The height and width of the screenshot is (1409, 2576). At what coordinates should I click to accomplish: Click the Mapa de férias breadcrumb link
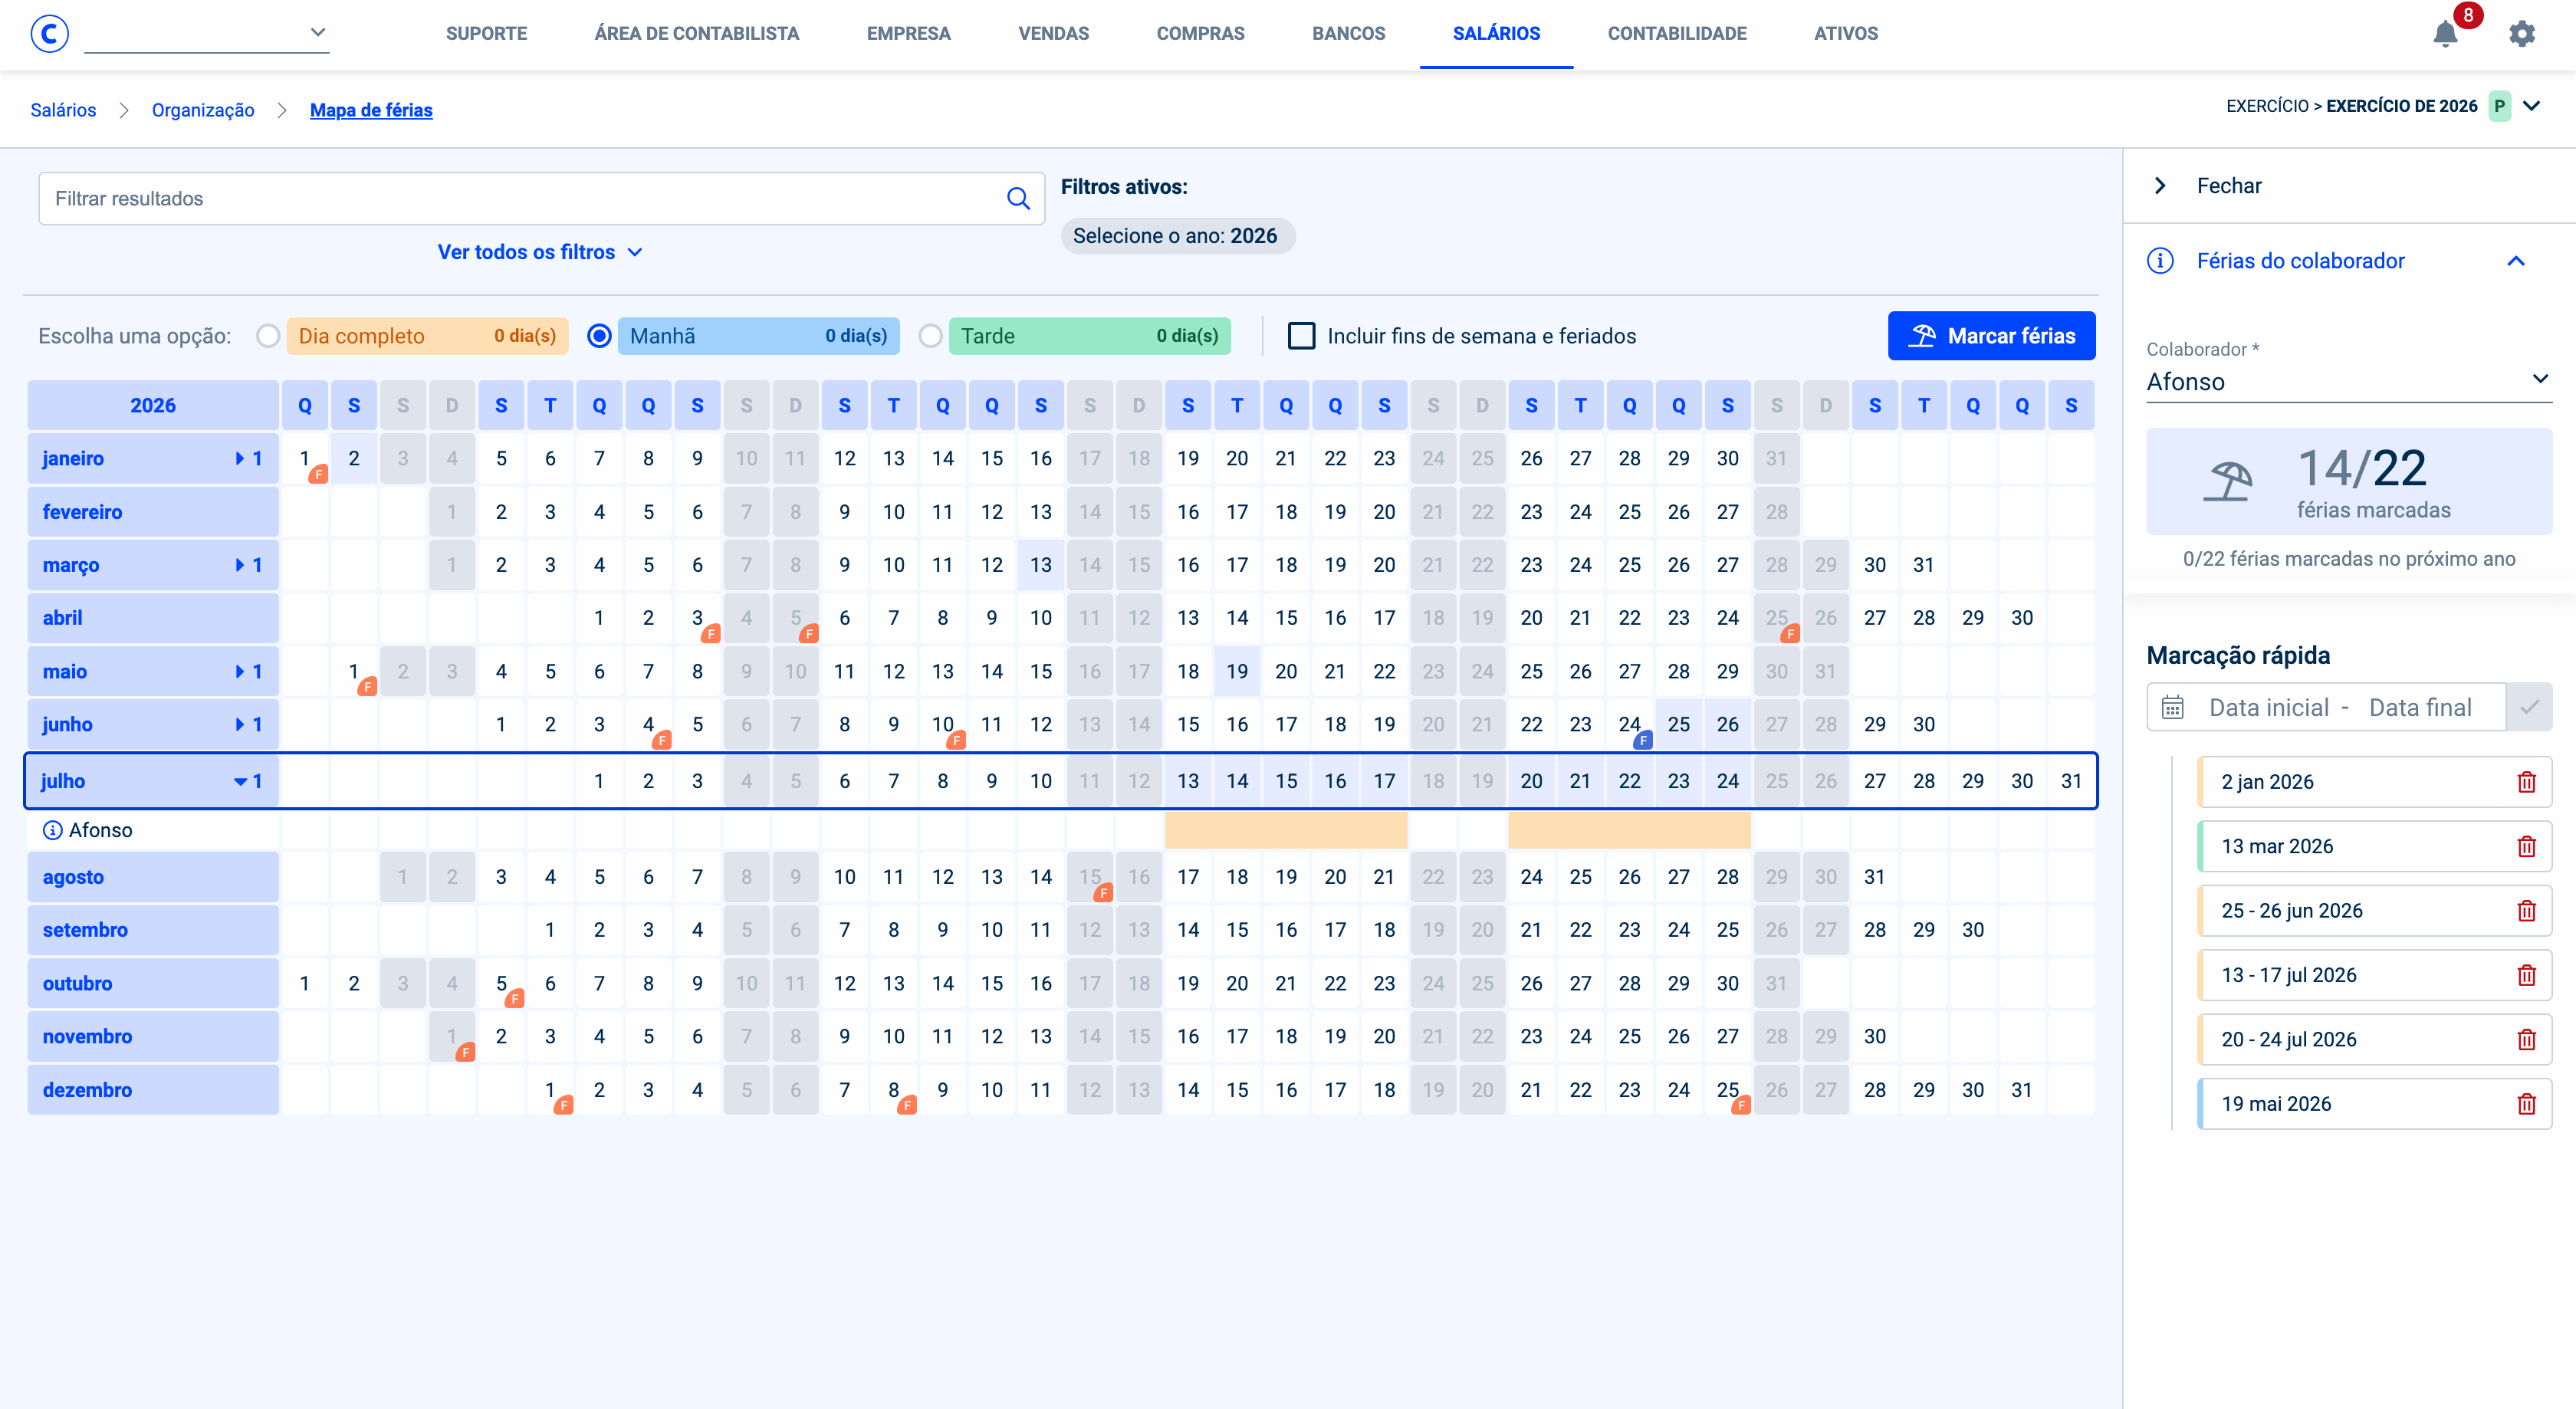pyautogui.click(x=371, y=110)
